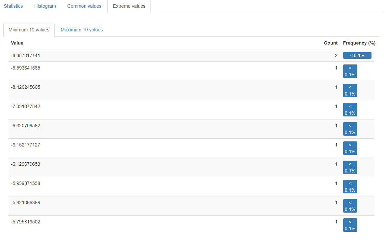The image size is (386, 245).
Task: Select value -8.593641565
Action: point(26,68)
